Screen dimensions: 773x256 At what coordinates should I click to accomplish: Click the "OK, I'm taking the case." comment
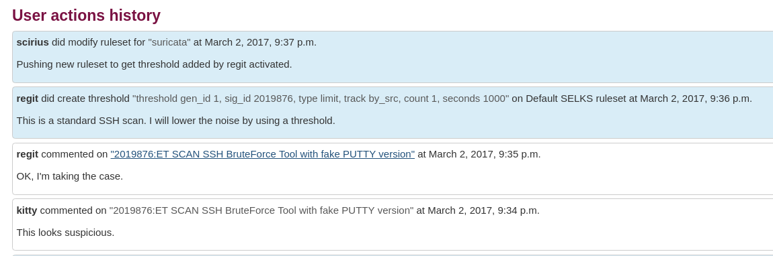pyautogui.click(x=69, y=176)
